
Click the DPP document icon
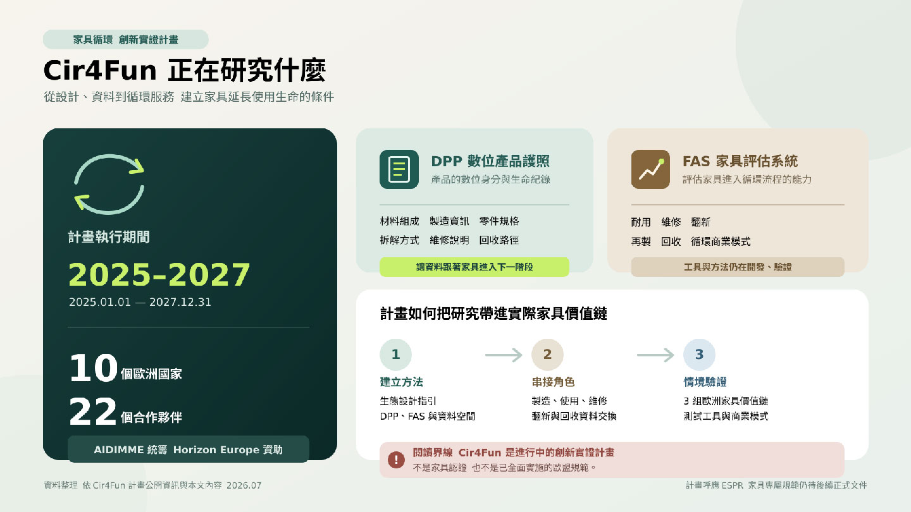399,169
